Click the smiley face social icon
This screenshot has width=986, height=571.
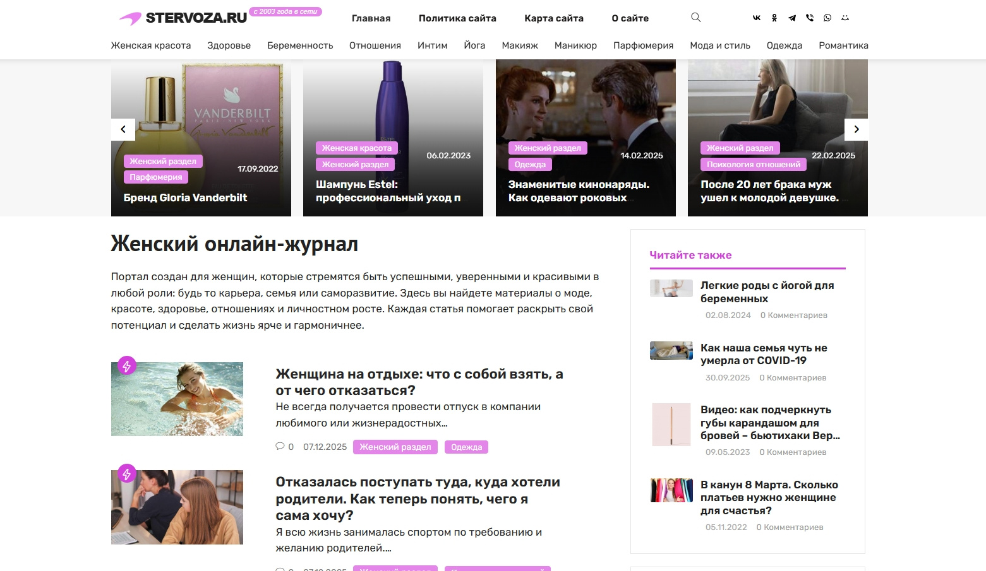[845, 18]
